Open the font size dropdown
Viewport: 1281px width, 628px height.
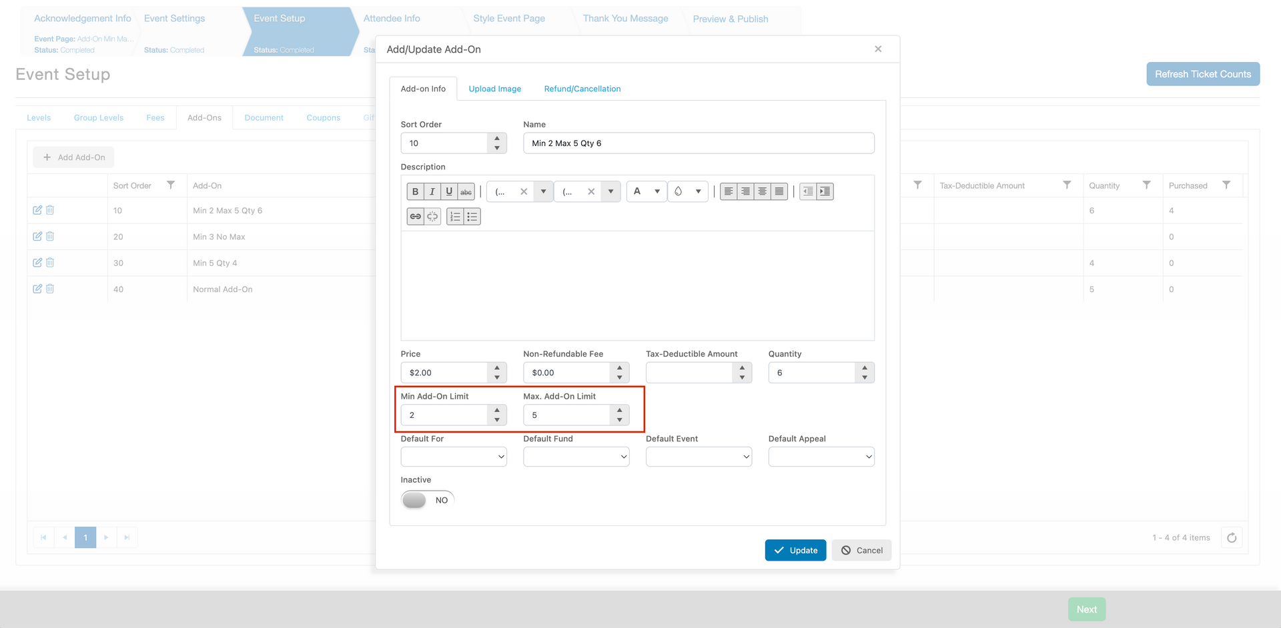610,192
